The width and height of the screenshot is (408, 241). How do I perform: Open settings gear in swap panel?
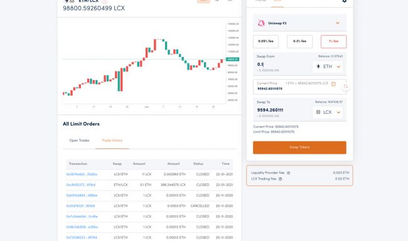(344, 1)
